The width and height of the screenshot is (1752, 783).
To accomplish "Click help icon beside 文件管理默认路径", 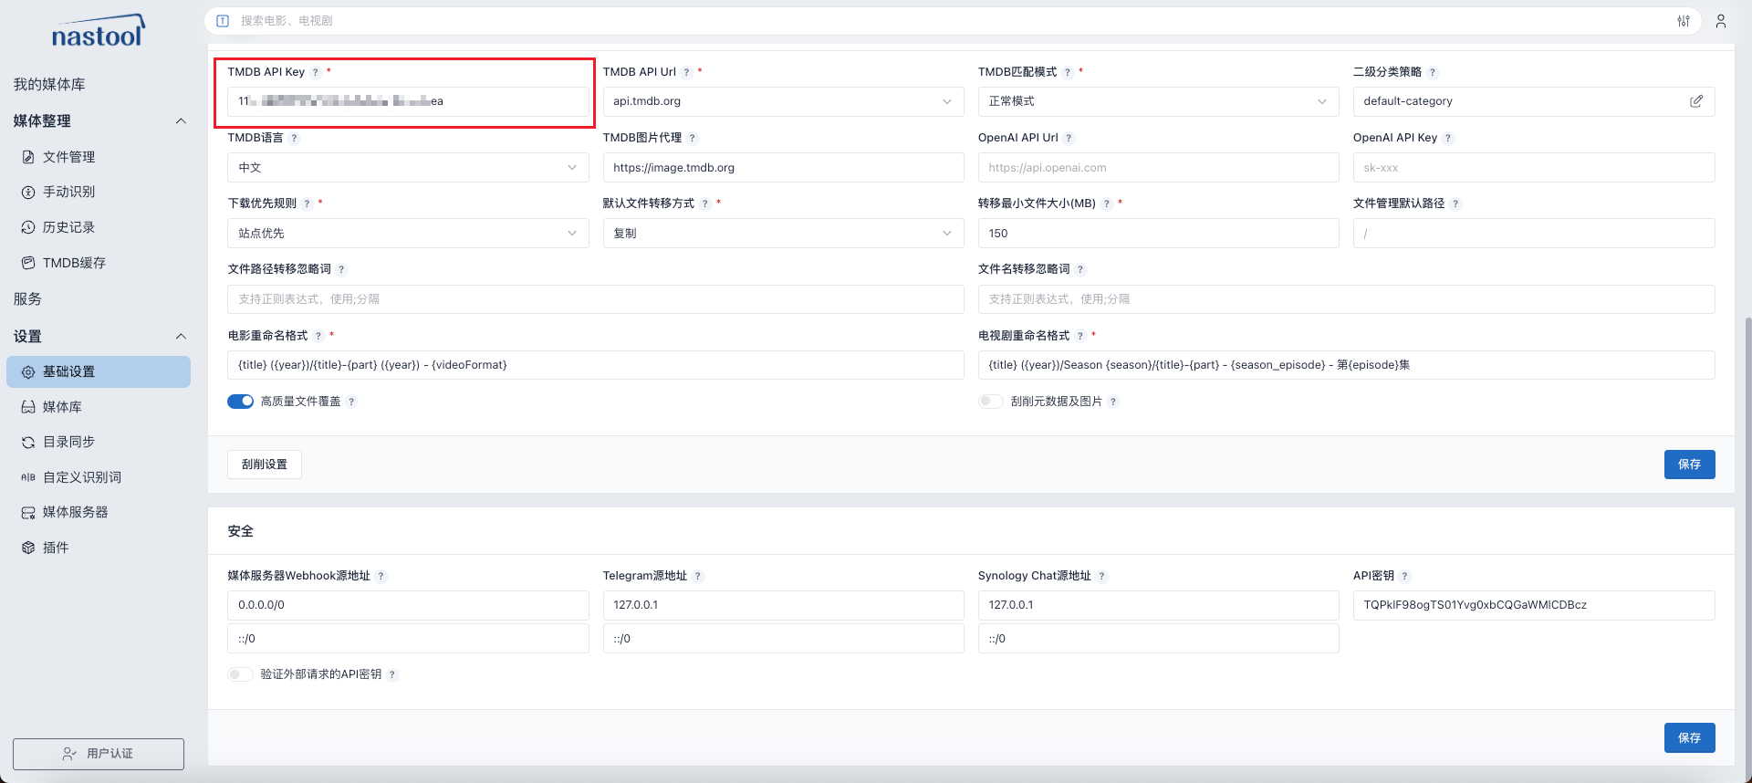I will (x=1455, y=204).
